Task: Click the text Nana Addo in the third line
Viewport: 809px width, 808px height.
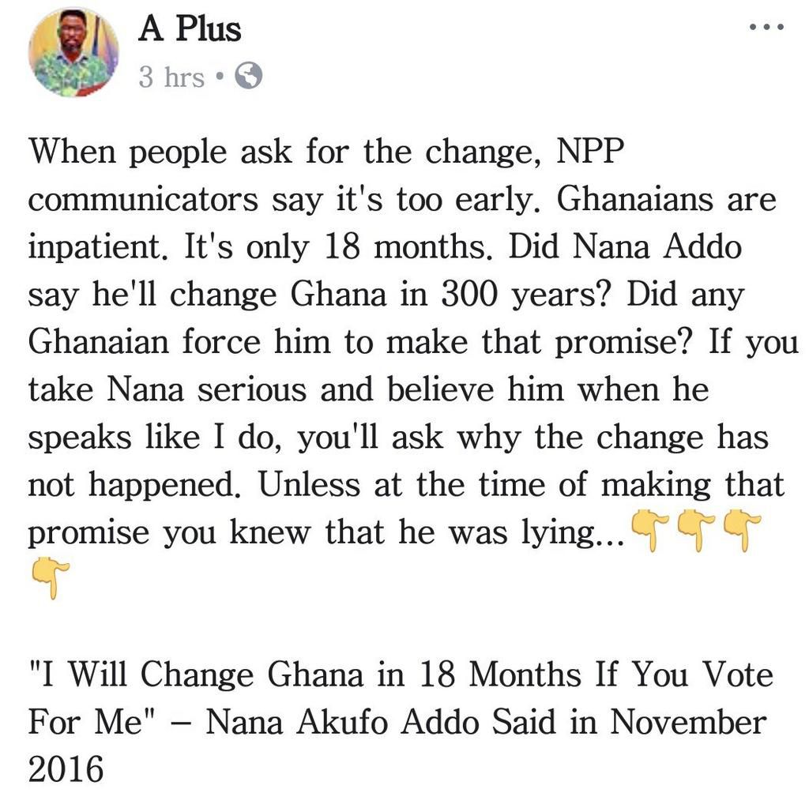Action: 657,246
